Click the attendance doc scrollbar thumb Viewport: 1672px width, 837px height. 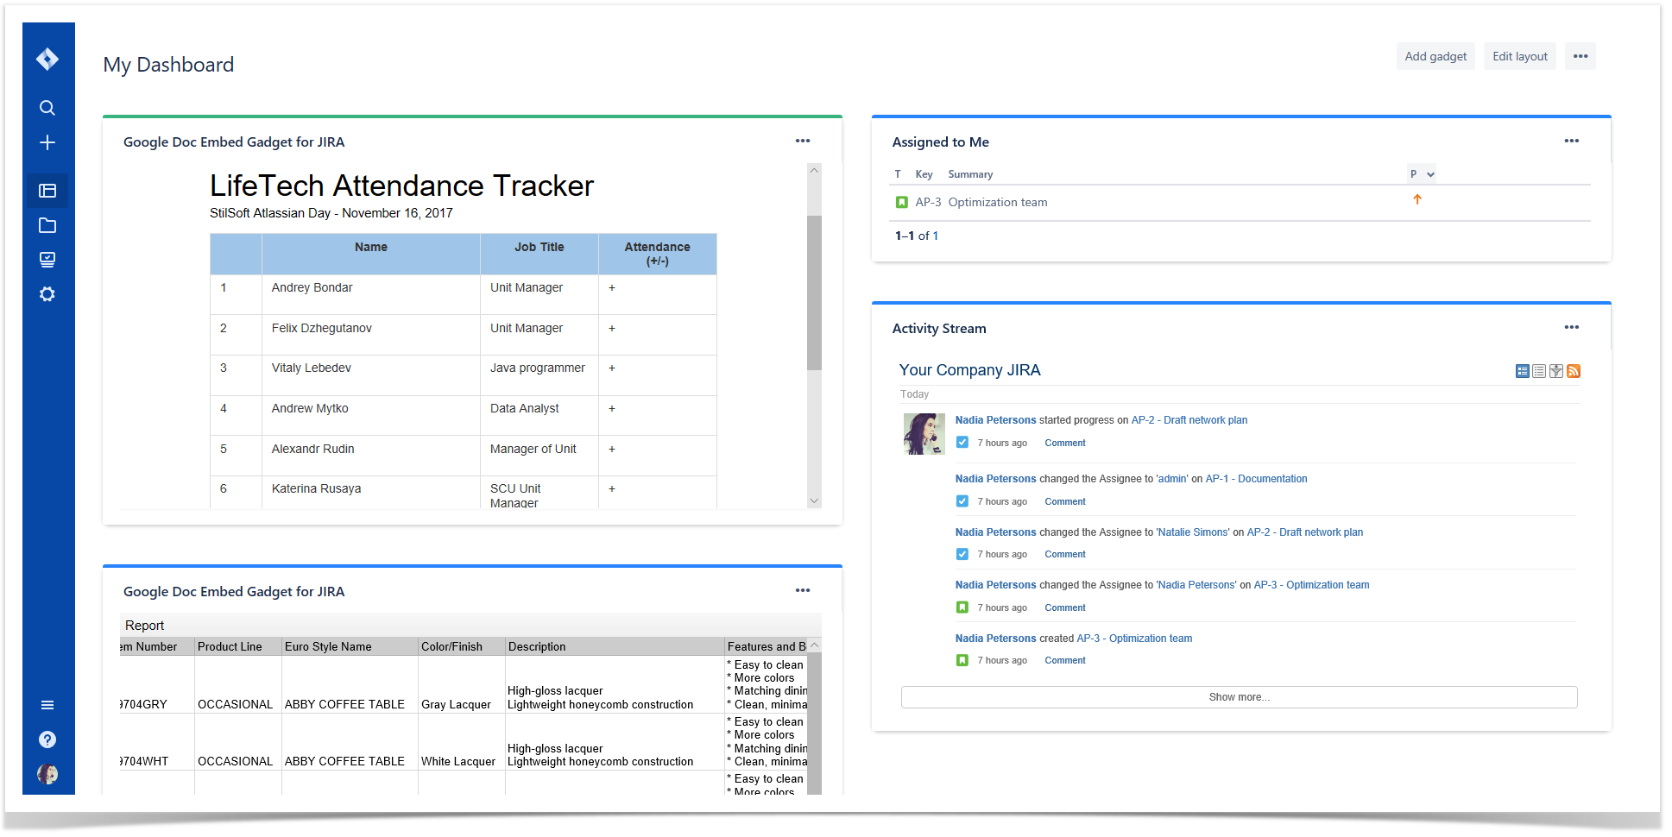tap(814, 292)
